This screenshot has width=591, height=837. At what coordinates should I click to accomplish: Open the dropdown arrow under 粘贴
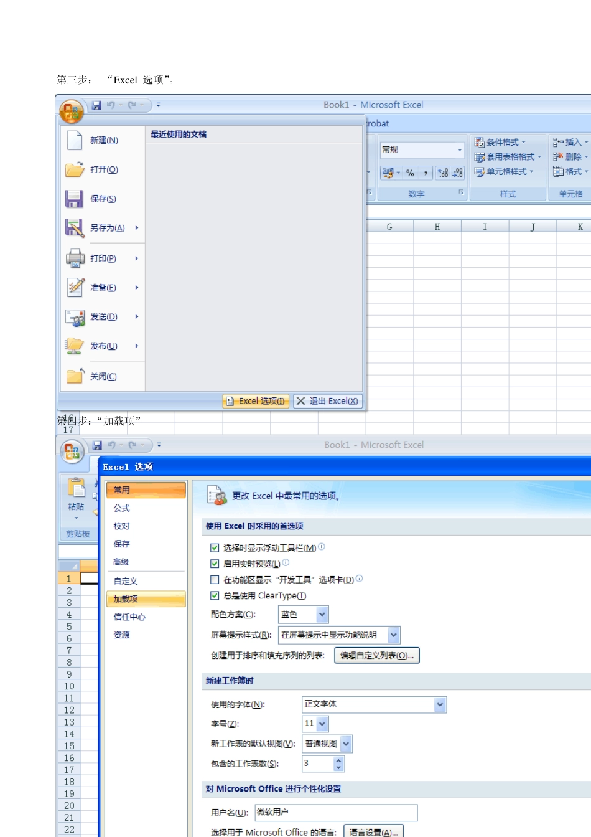click(76, 518)
